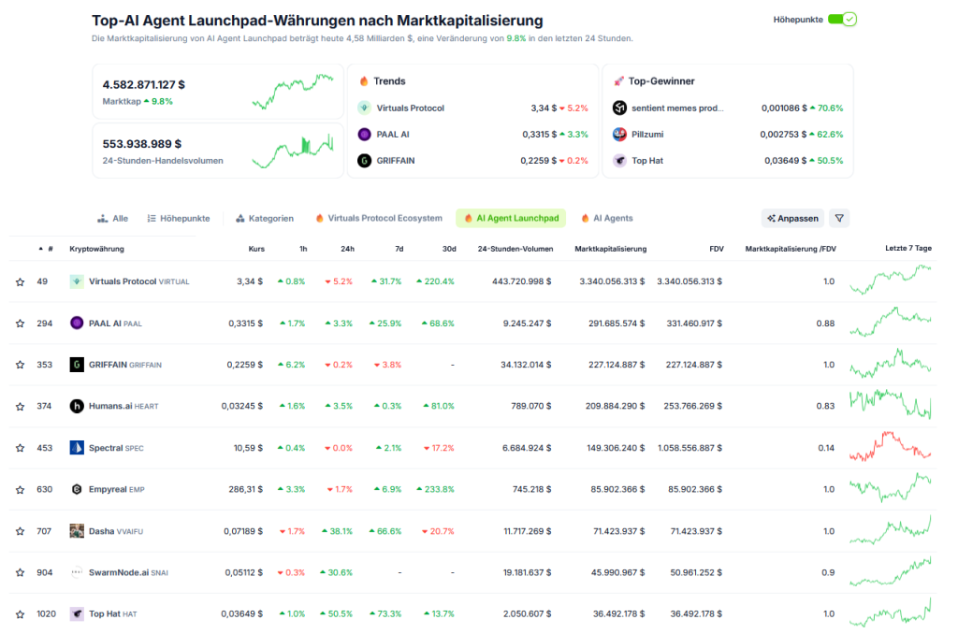The width and height of the screenshot is (958, 634).
Task: Open the Spectral SPEC coin page
Action: pos(116,448)
